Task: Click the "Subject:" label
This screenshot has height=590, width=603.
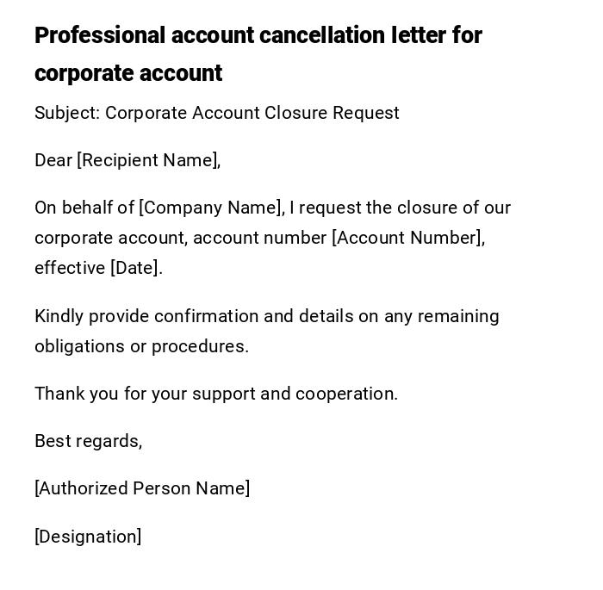Action: [x=67, y=113]
